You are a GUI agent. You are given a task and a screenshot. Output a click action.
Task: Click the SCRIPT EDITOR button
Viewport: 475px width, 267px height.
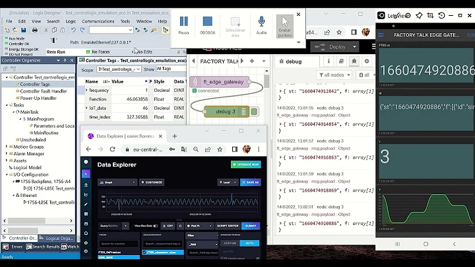coord(228,226)
